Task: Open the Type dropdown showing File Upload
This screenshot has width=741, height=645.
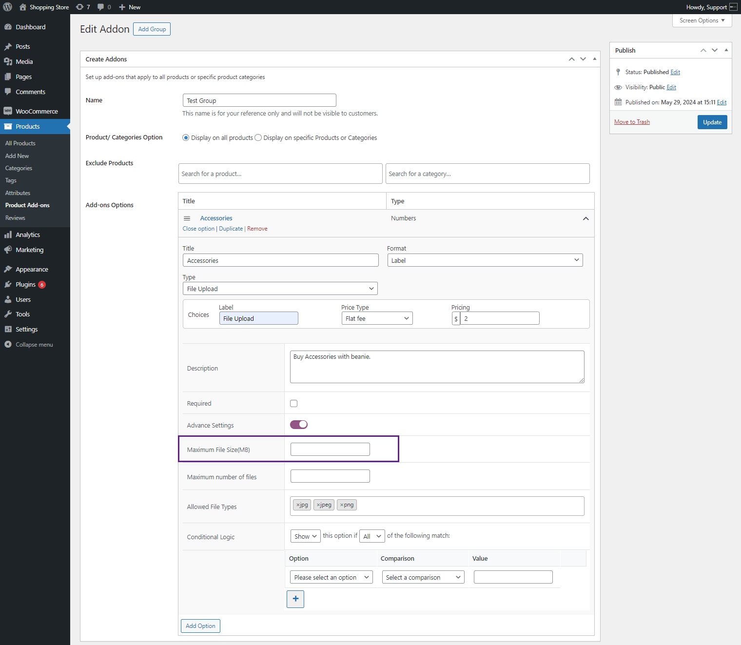Action: click(280, 289)
